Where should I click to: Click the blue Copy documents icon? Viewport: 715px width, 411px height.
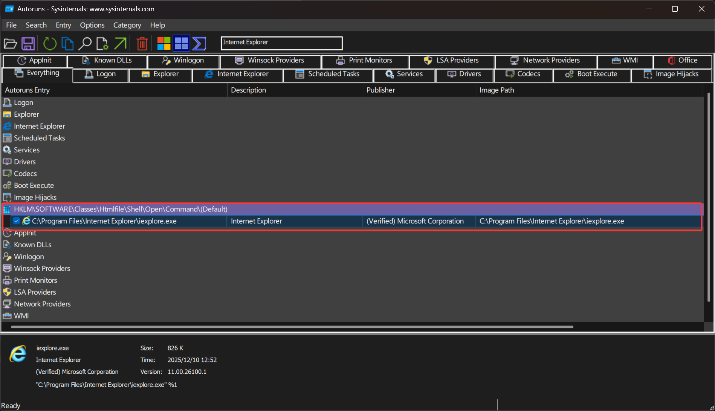point(67,44)
